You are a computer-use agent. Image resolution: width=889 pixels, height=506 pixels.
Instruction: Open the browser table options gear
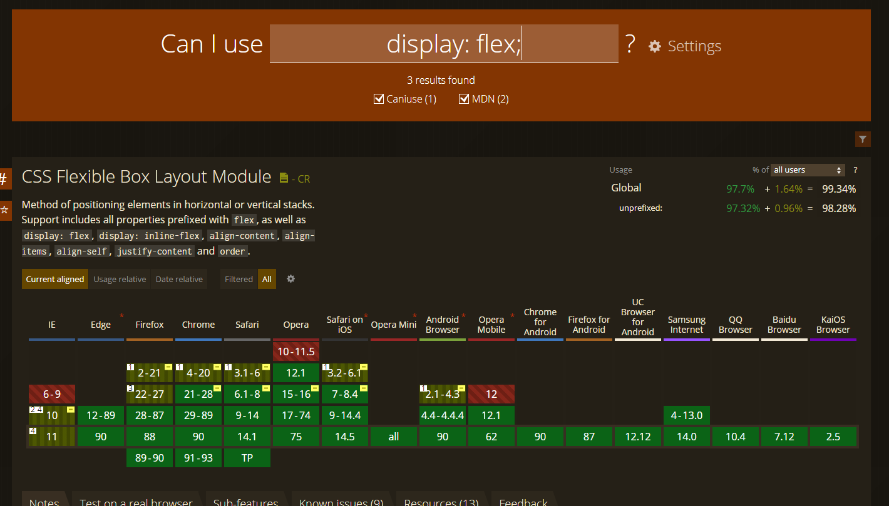tap(290, 279)
